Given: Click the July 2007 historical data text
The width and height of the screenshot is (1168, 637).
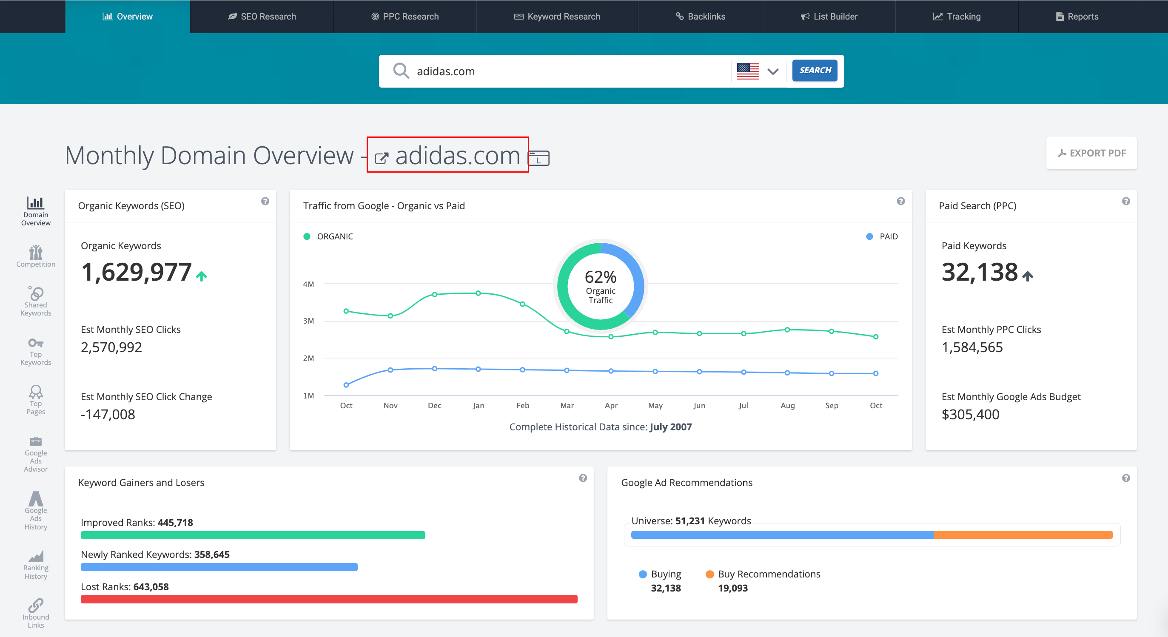Looking at the screenshot, I should click(x=670, y=427).
